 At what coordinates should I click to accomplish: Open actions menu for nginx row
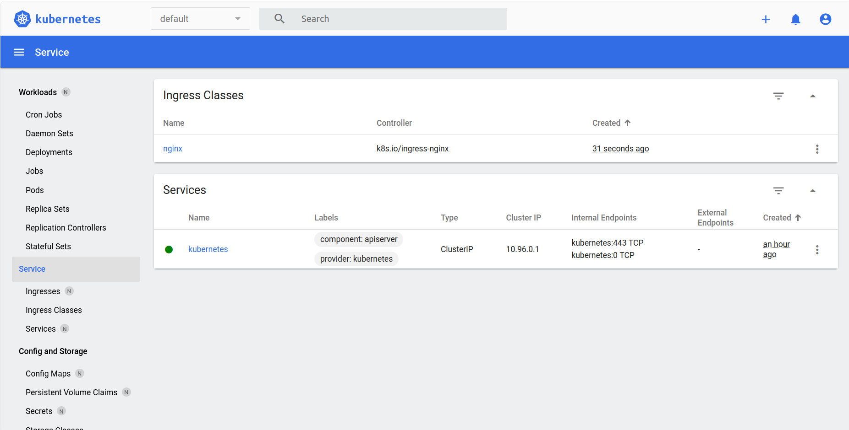817,149
